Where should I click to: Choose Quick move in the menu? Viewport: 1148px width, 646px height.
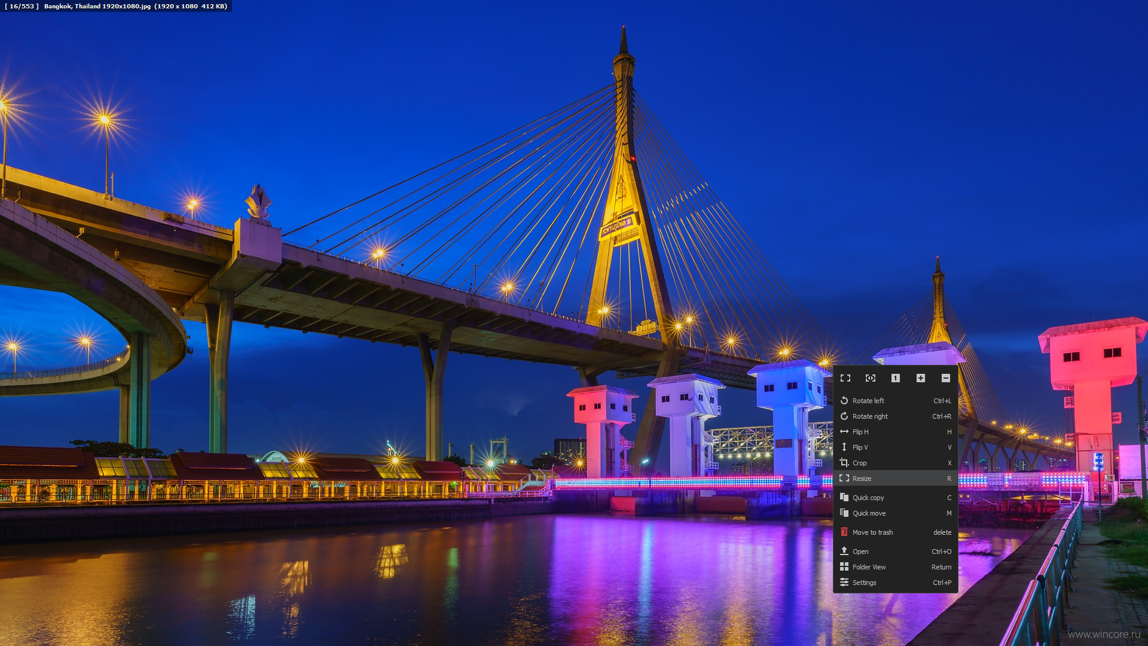point(896,513)
